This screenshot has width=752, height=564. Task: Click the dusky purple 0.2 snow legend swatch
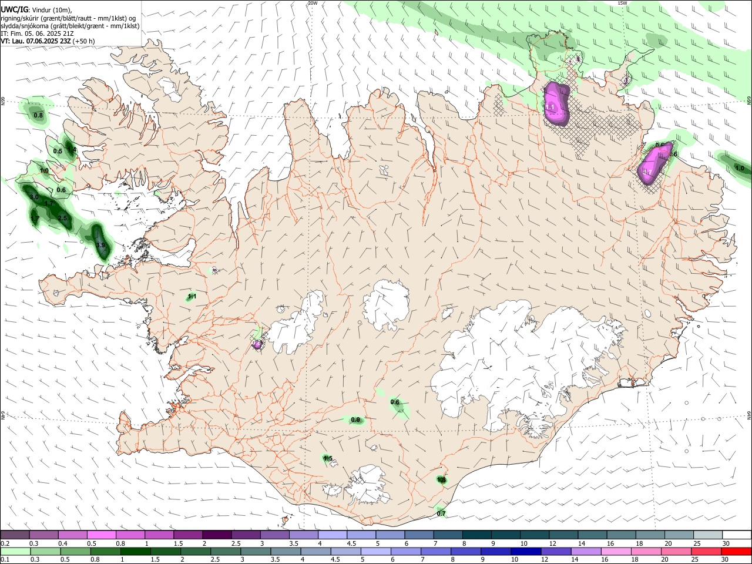[15, 535]
